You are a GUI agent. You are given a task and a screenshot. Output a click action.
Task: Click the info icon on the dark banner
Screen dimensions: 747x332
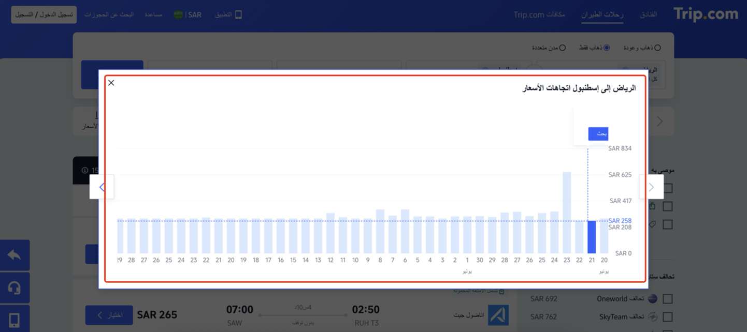[x=85, y=170]
